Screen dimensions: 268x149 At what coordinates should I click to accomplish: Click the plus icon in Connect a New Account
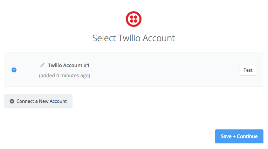(12, 101)
